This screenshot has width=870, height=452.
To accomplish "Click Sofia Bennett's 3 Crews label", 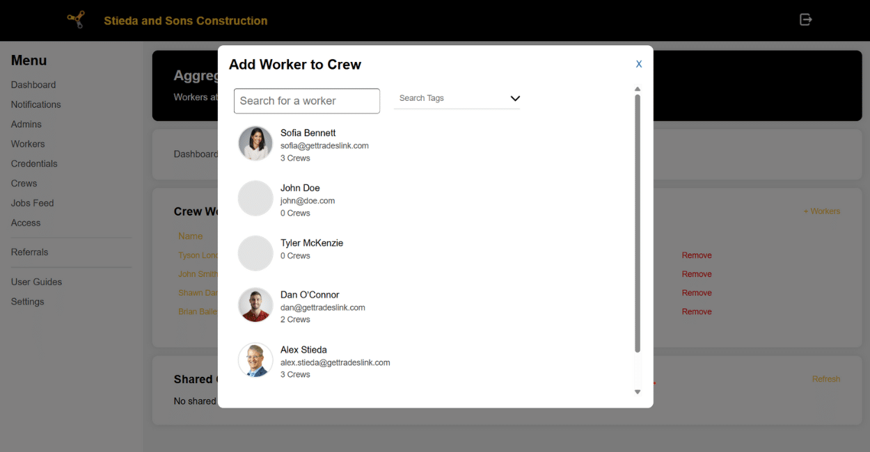I will [295, 159].
